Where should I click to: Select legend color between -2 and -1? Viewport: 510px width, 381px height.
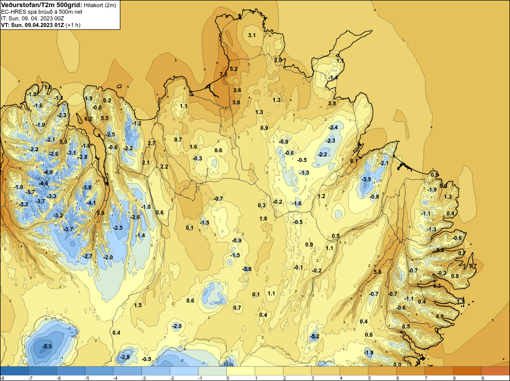click(x=184, y=371)
